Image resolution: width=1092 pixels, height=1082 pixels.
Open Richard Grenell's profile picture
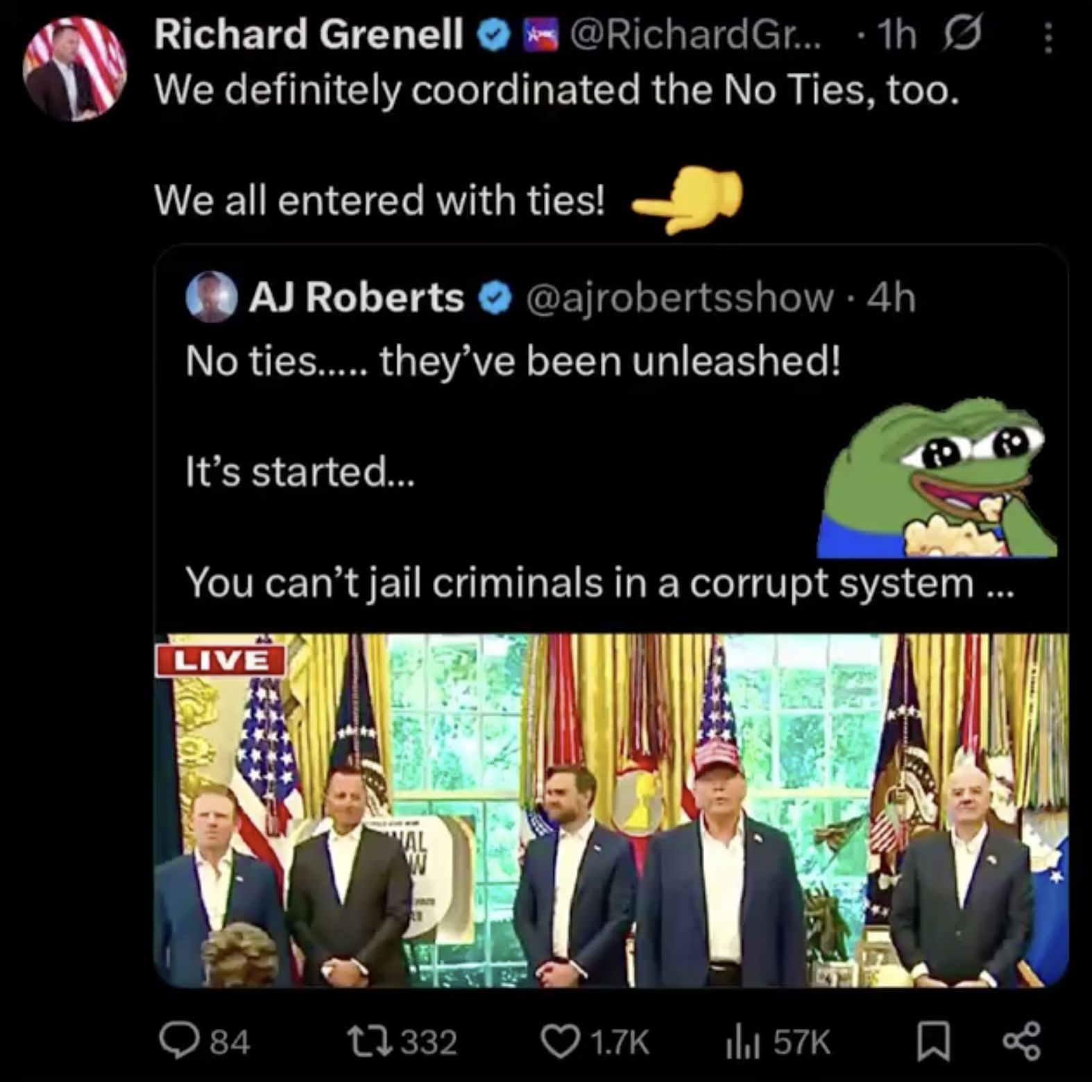pos(75,69)
